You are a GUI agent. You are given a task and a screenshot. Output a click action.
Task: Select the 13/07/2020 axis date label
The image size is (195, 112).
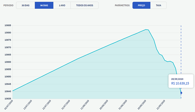pos(28,105)
